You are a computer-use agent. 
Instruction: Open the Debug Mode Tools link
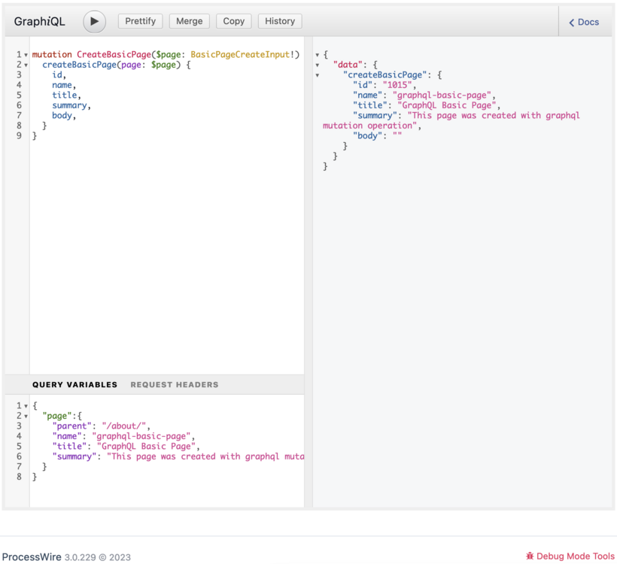575,556
